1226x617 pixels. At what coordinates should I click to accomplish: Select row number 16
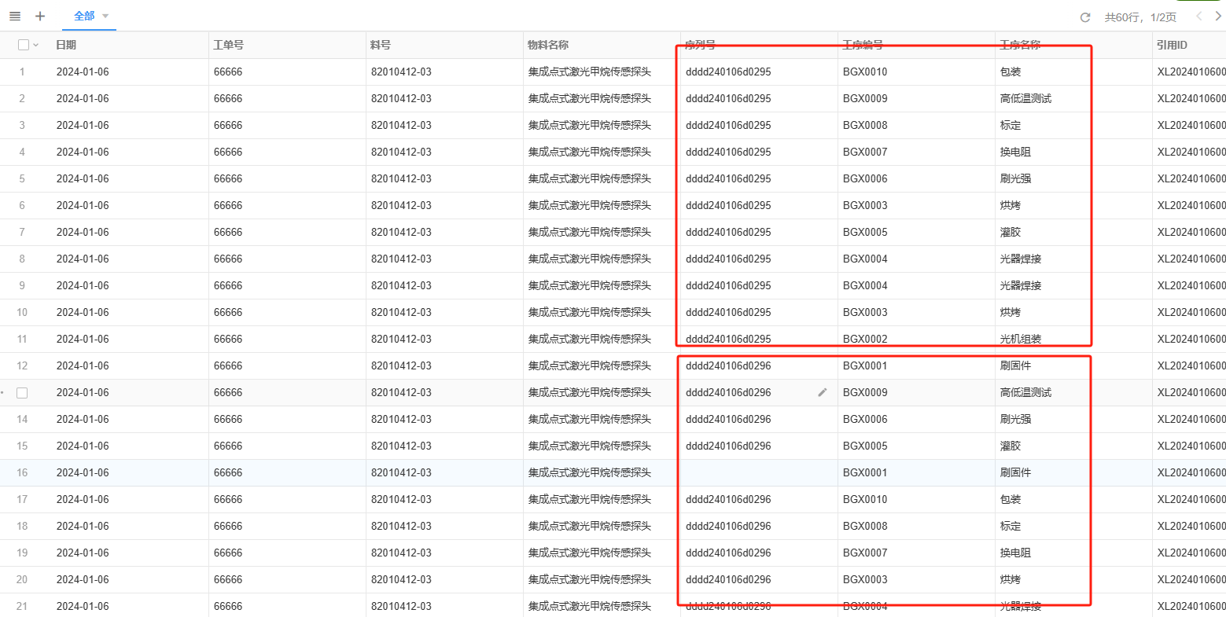click(22, 472)
